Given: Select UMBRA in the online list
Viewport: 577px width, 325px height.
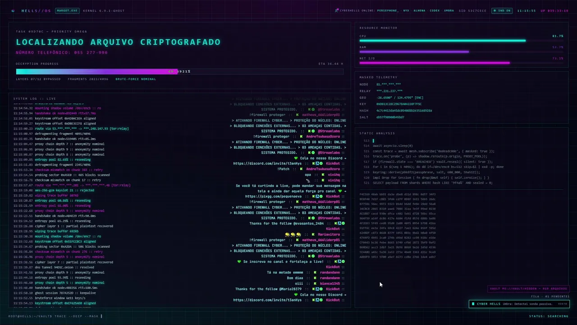Looking at the screenshot, I should [x=449, y=10].
